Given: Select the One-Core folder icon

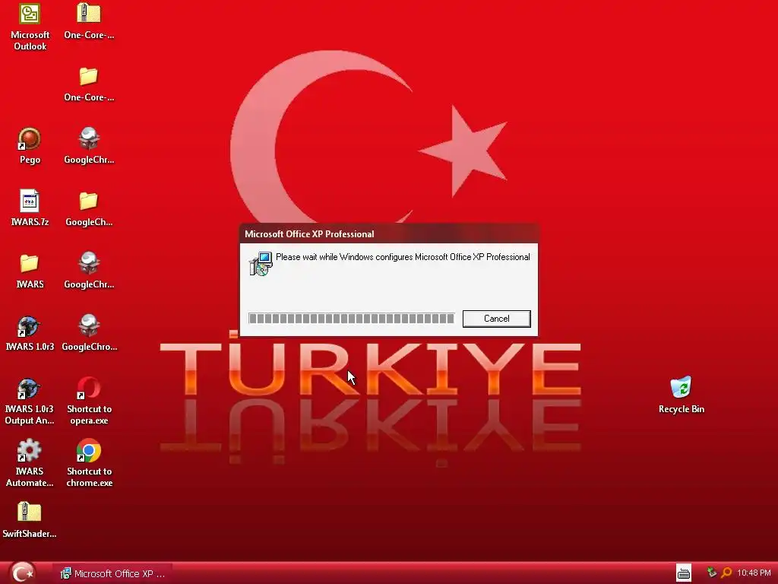Looking at the screenshot, I should [89, 76].
